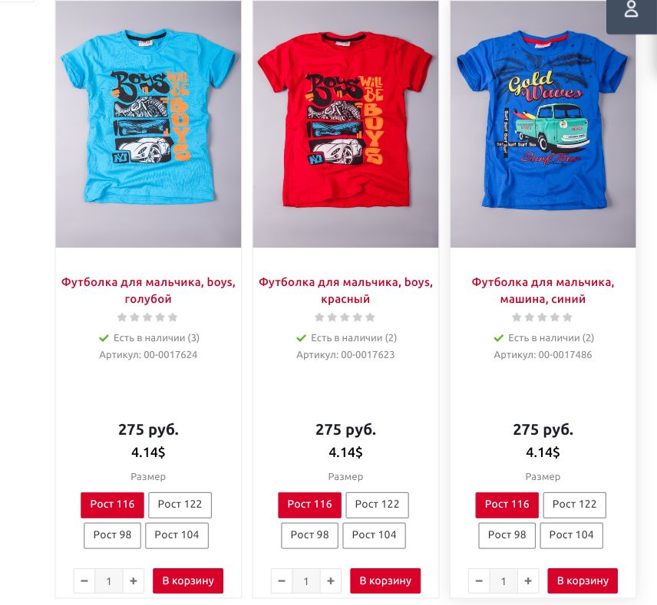
Task: Increase quantity for the blue car t-shirt
Action: [x=528, y=580]
